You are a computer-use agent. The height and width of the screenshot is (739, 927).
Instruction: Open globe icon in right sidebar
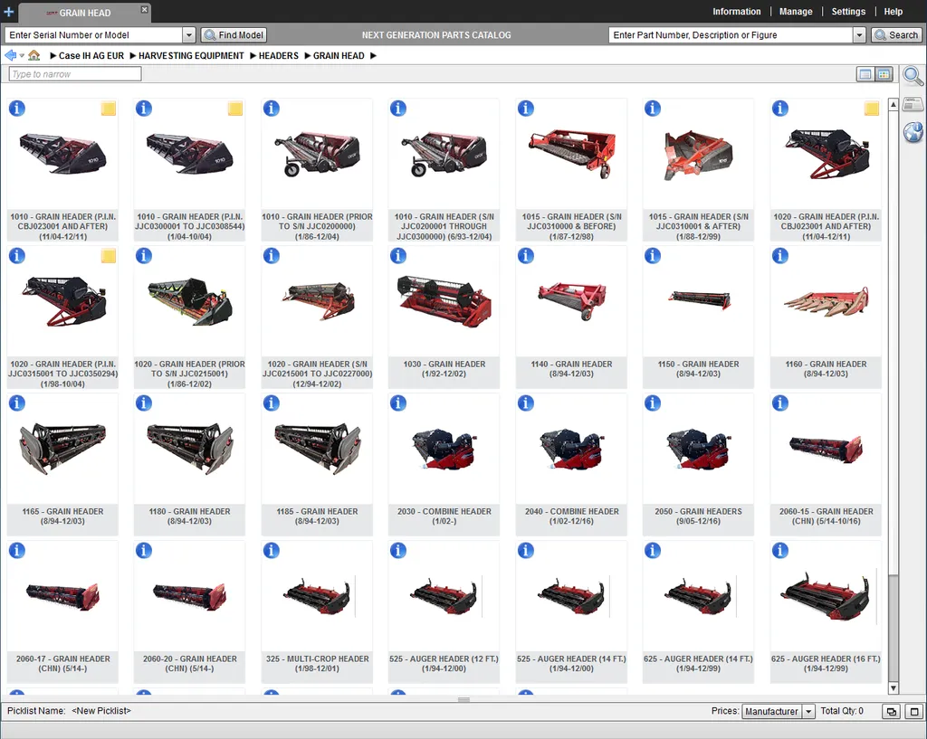point(913,132)
